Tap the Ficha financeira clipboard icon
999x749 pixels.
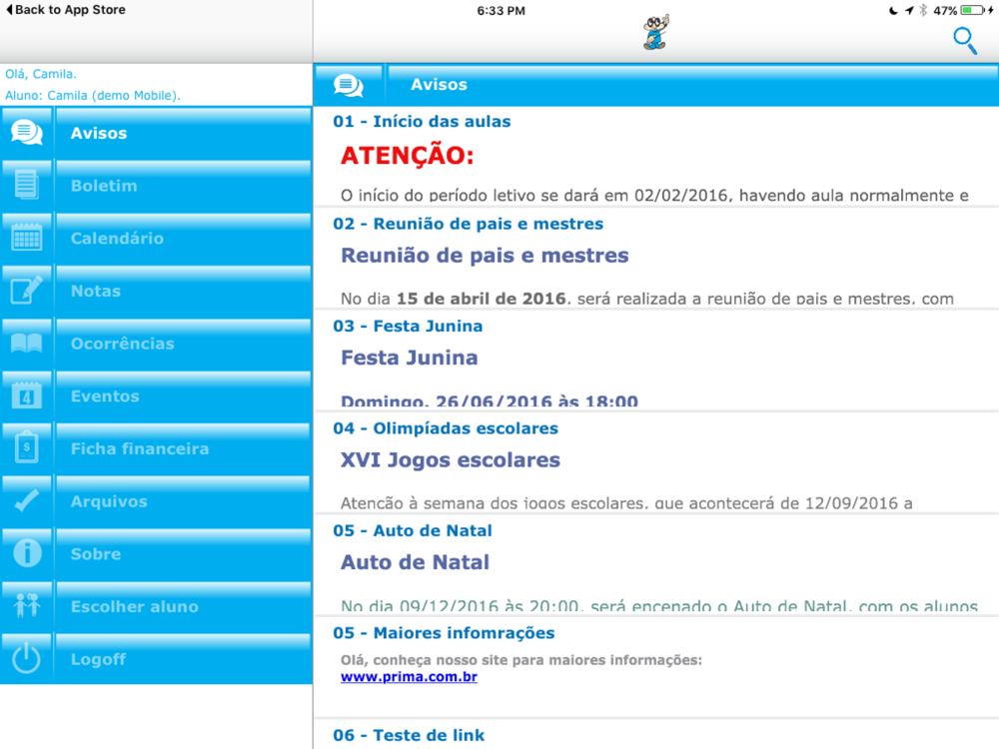click(27, 447)
